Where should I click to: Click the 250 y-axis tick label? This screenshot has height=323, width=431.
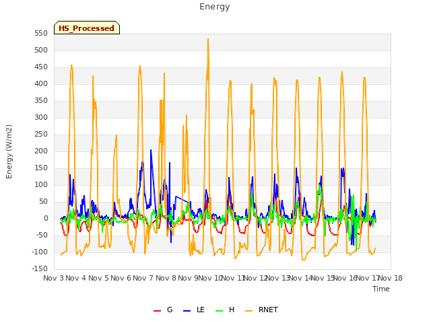[x=41, y=135]
